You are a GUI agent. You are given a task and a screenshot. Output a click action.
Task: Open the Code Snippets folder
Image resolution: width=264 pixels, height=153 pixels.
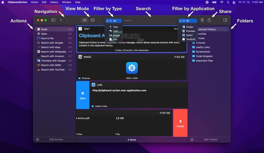pos(202,56)
